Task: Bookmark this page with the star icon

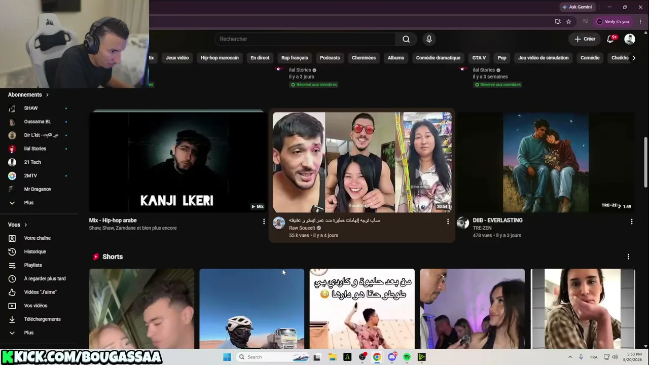Action: pos(568,21)
